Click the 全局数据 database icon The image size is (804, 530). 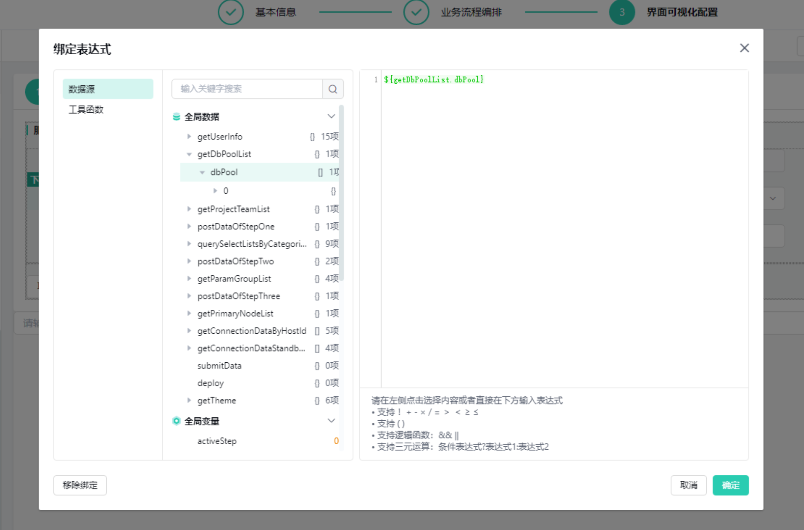coord(176,117)
